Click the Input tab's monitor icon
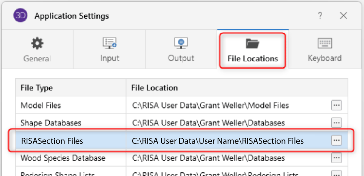Viewport: 364px width, 176px height. [x=110, y=43]
